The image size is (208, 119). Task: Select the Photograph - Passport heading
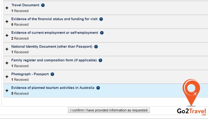click(30, 74)
